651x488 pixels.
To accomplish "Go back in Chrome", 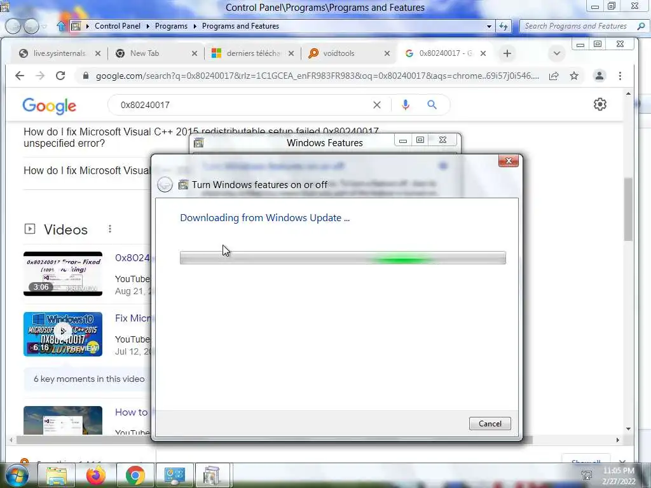I will (x=20, y=76).
